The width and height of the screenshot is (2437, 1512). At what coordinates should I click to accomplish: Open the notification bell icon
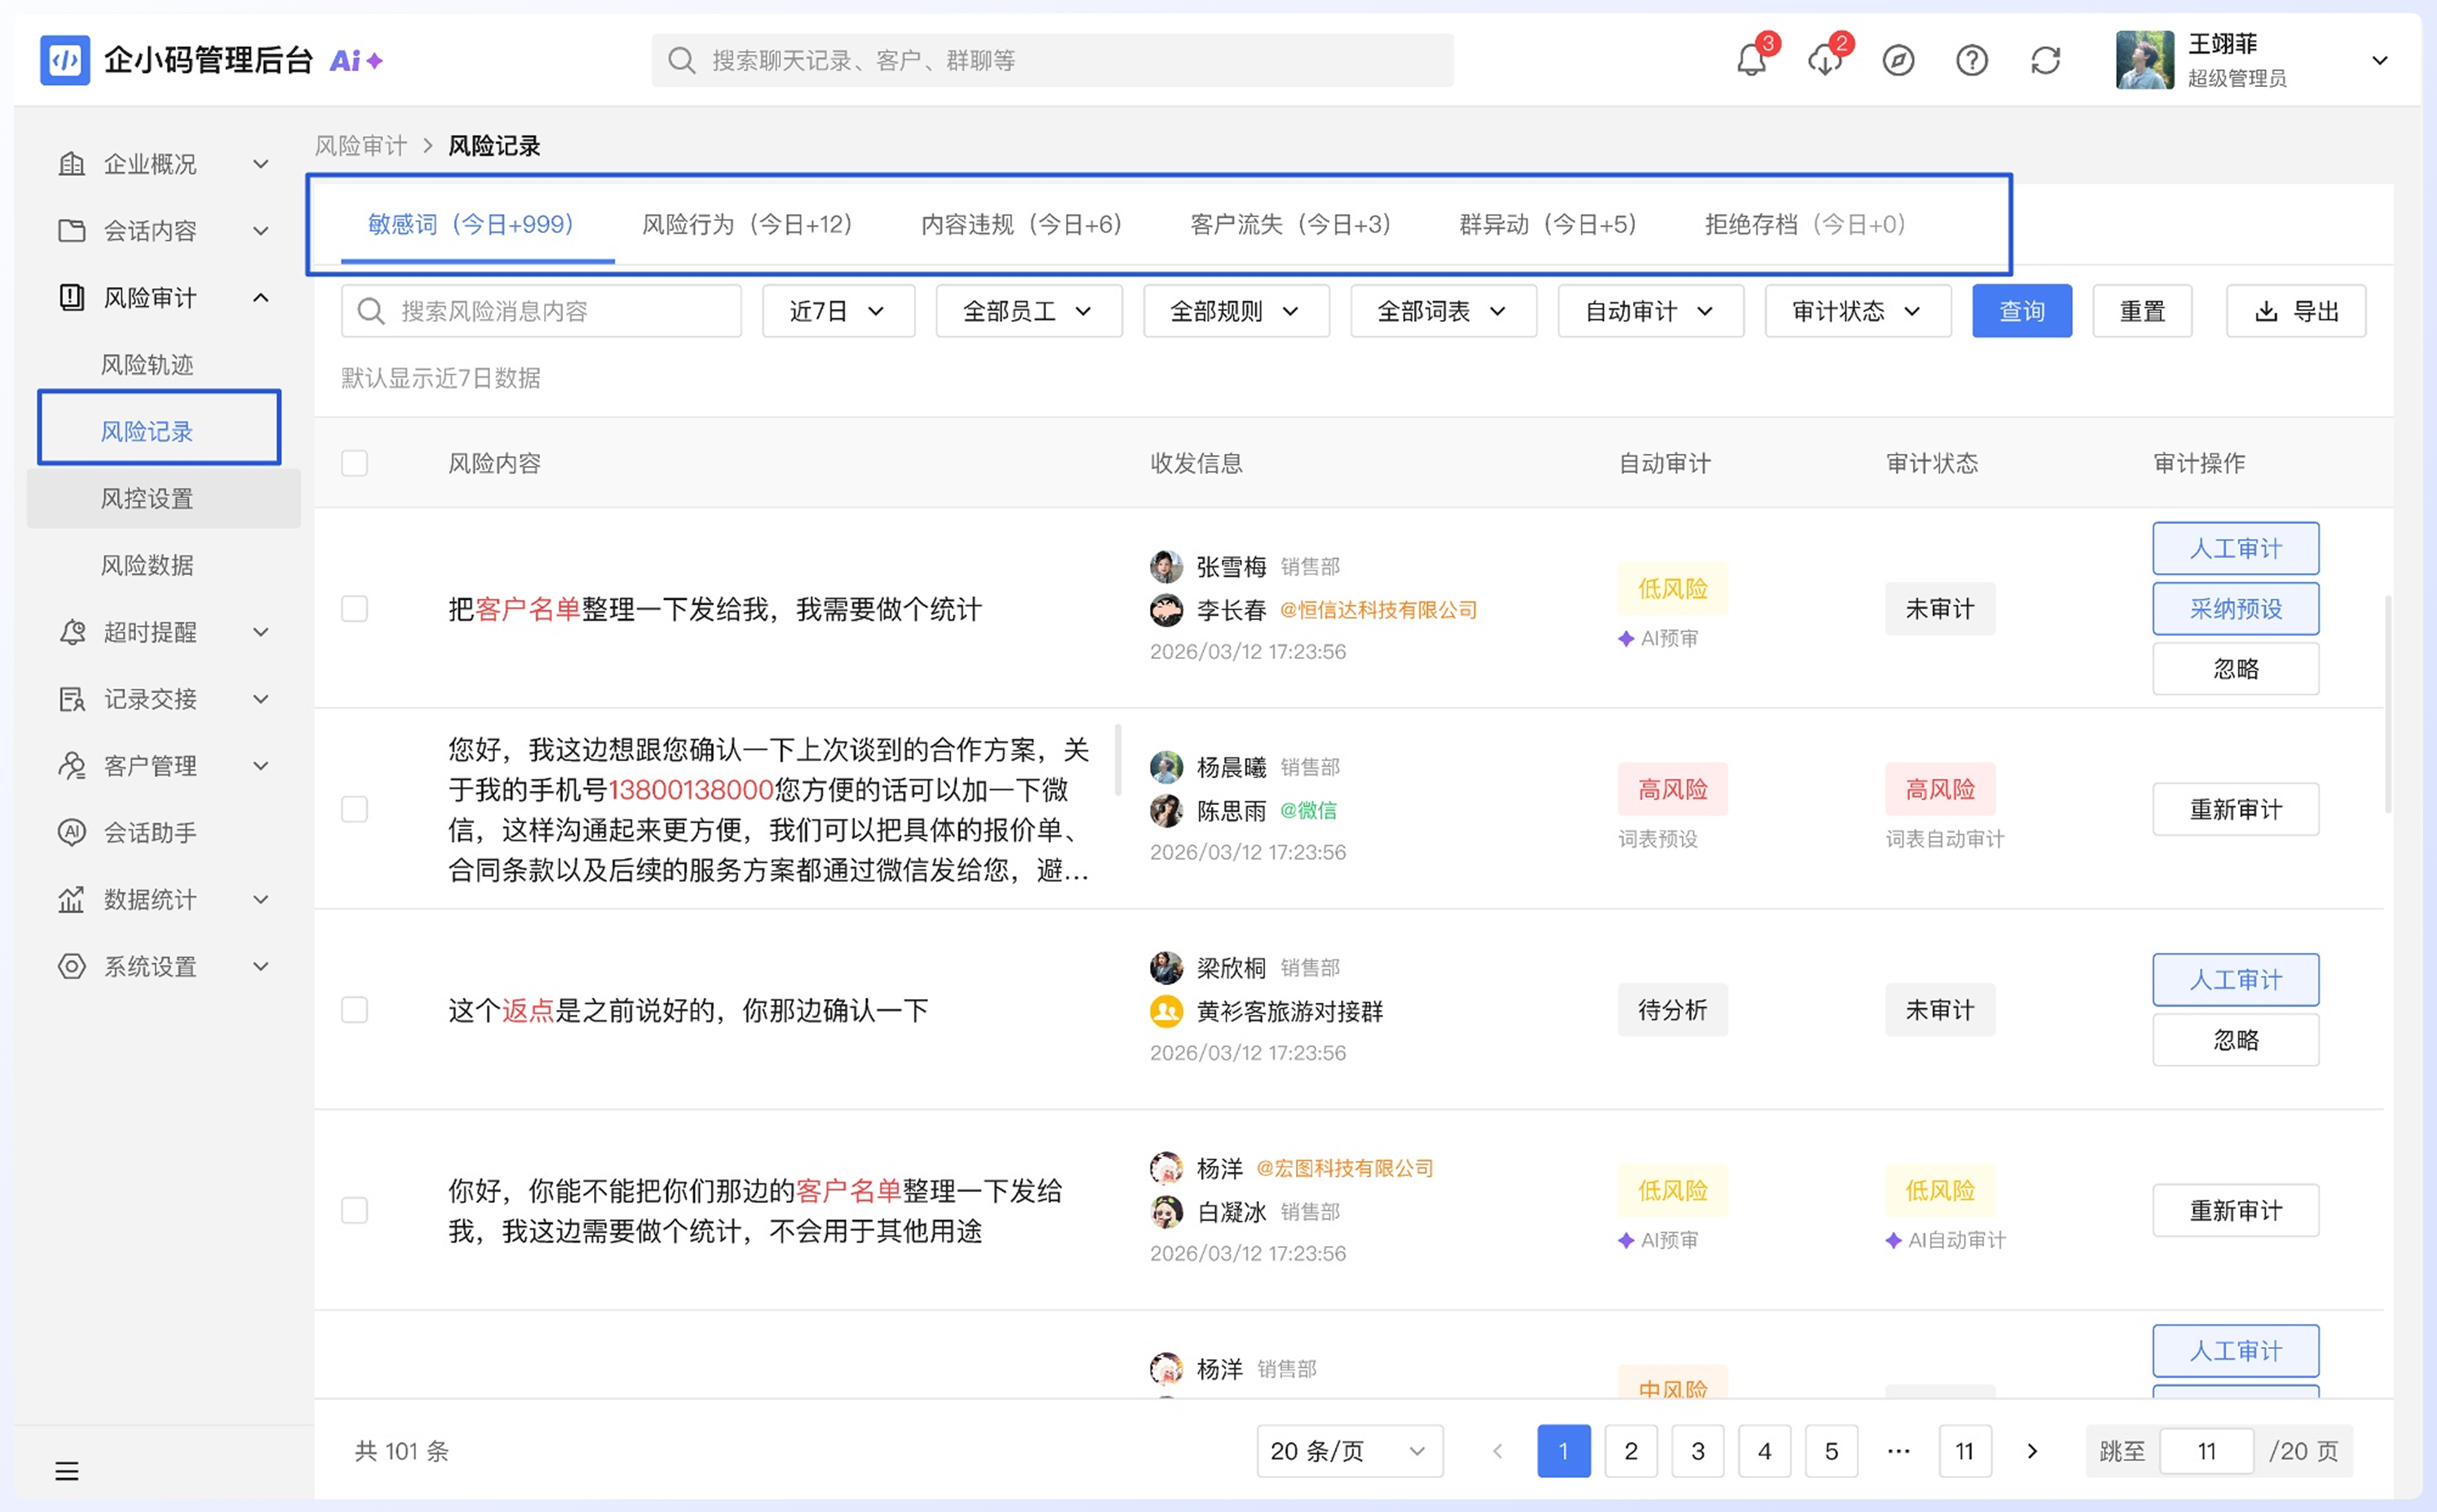click(1750, 60)
